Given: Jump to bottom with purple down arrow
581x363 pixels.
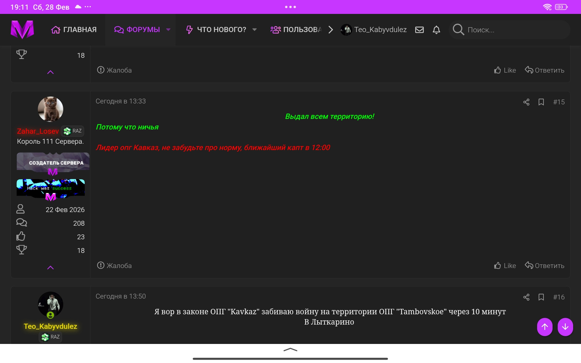Looking at the screenshot, I should click(x=565, y=327).
